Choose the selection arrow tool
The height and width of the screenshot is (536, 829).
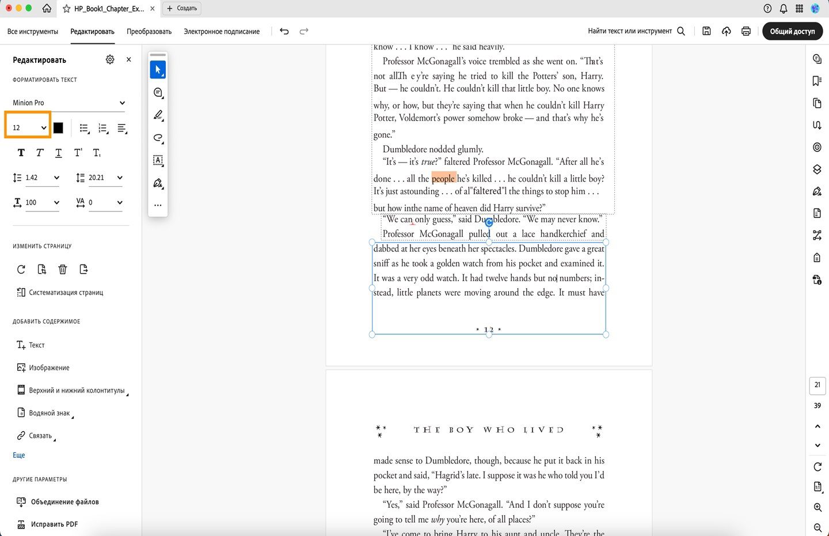click(158, 70)
